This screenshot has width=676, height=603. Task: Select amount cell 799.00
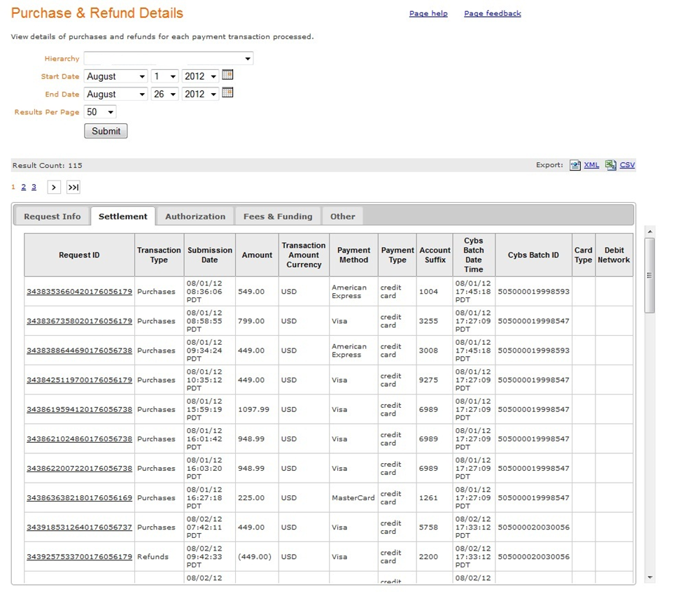pos(257,321)
